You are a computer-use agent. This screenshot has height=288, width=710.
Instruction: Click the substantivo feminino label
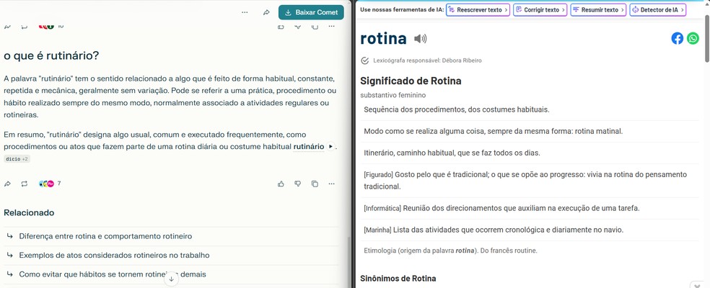pyautogui.click(x=393, y=95)
